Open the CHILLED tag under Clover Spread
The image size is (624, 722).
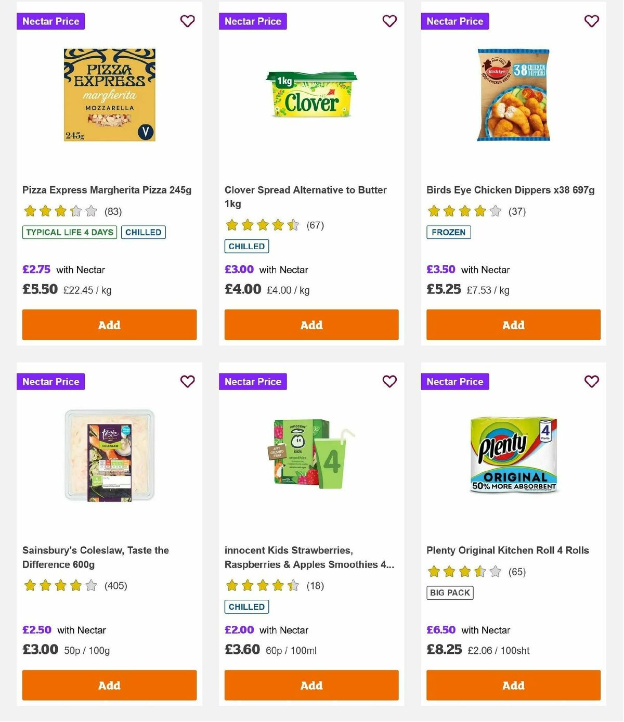pyautogui.click(x=246, y=246)
